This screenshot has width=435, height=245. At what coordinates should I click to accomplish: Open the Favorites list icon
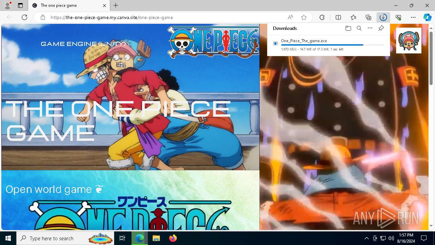(353, 17)
